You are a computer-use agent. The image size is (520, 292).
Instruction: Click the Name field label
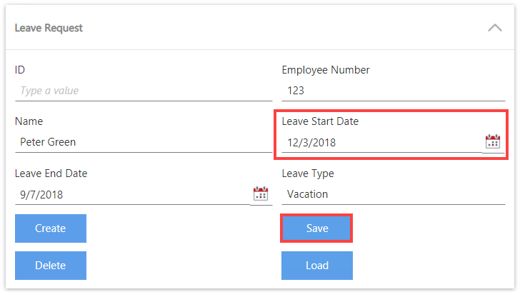coord(29,121)
